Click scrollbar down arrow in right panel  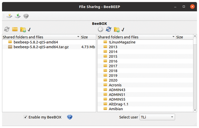tap(195, 110)
